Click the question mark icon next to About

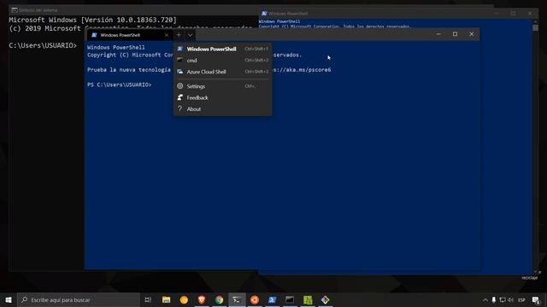[180, 108]
